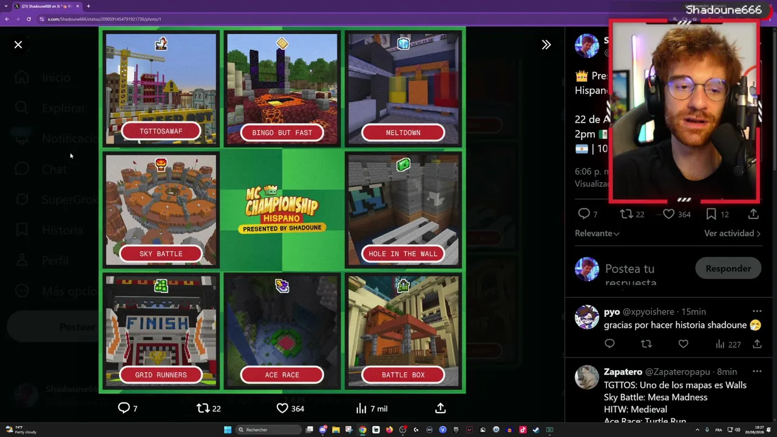
Task: Show hidden system tray icons
Action: [x=697, y=430]
